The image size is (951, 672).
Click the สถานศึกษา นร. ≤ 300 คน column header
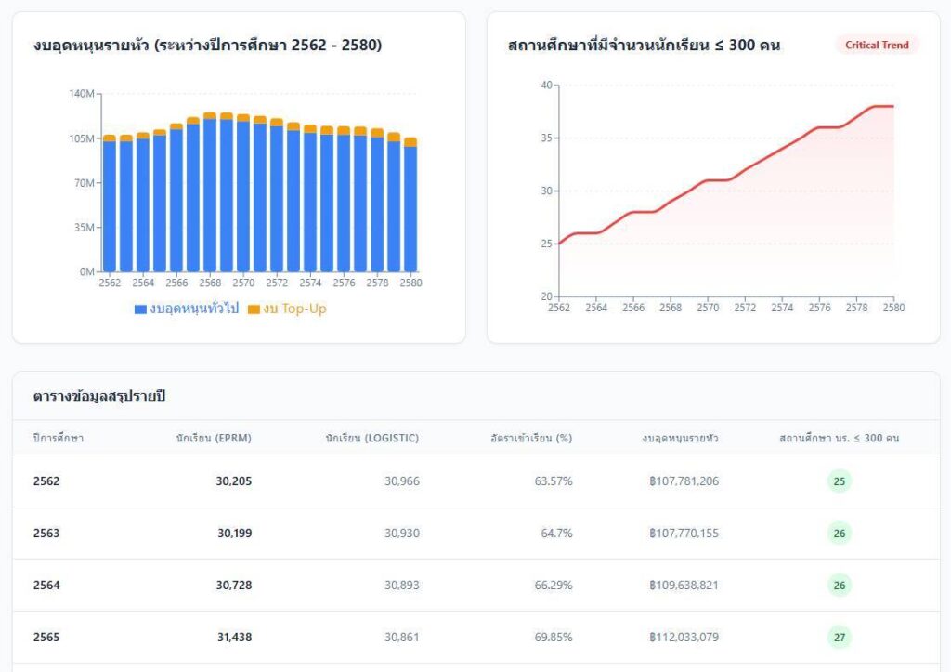[839, 438]
